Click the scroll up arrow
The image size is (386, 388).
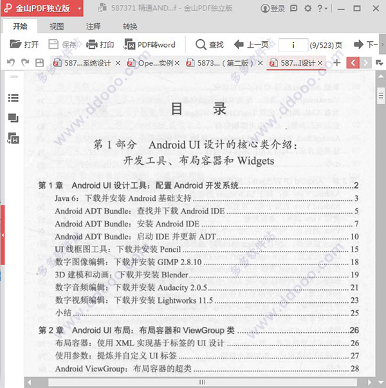(381, 76)
